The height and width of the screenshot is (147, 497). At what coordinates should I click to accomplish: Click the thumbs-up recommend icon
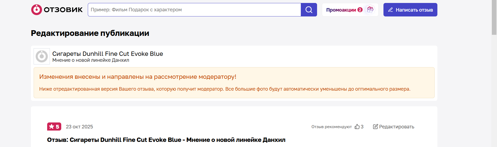coord(357,127)
